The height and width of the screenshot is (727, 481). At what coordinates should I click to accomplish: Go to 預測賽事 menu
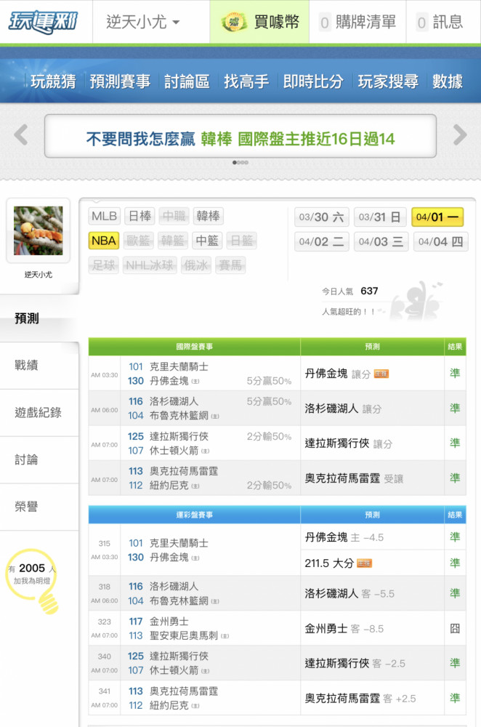point(120,81)
